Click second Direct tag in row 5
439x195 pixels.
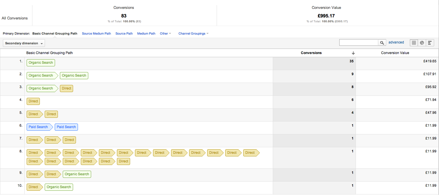click(x=51, y=114)
